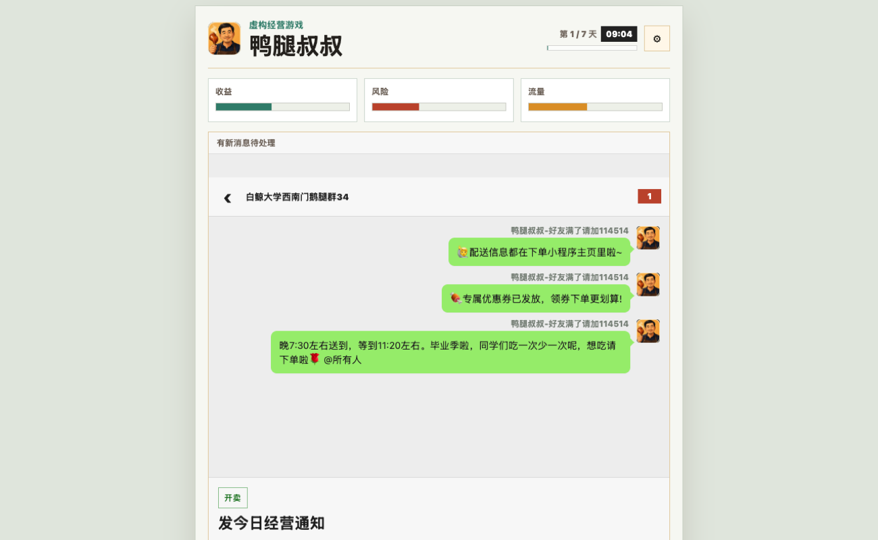Click the 专属优惠券已发放 message bubble
This screenshot has height=540, width=878.
click(536, 298)
